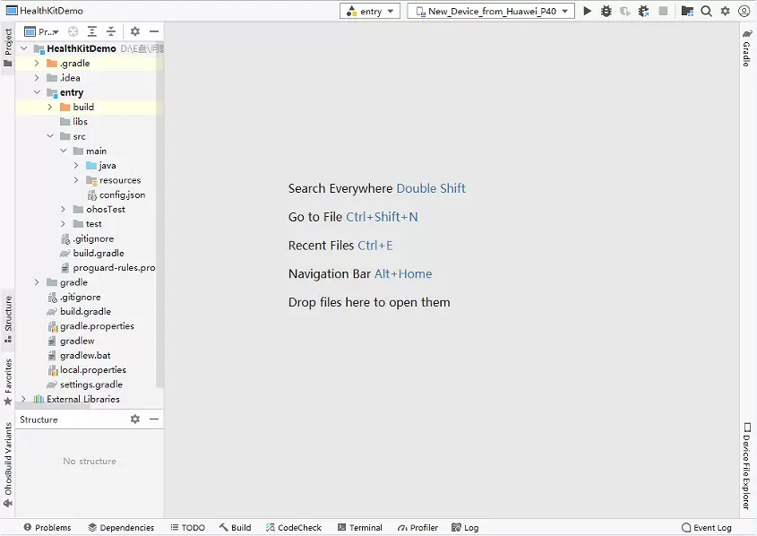Expand all items in Project tree

point(92,31)
